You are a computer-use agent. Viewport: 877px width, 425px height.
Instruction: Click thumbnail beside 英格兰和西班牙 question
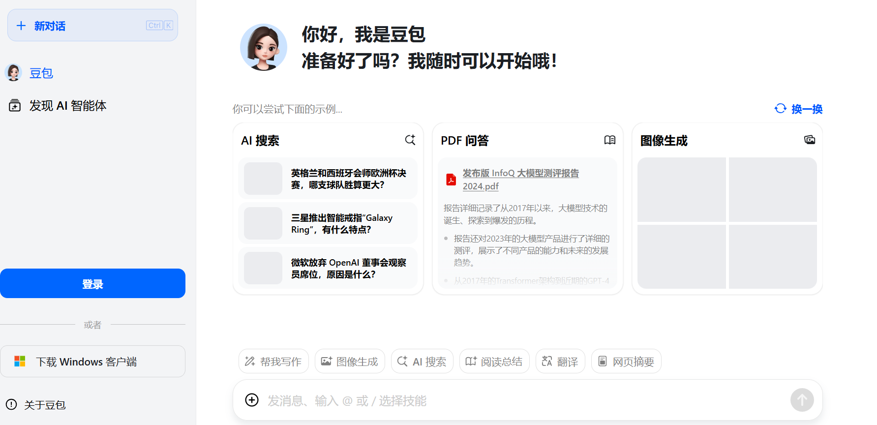(x=263, y=179)
